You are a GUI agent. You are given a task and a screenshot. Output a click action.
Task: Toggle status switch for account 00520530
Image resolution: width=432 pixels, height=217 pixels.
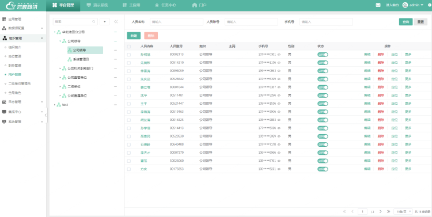(x=323, y=136)
